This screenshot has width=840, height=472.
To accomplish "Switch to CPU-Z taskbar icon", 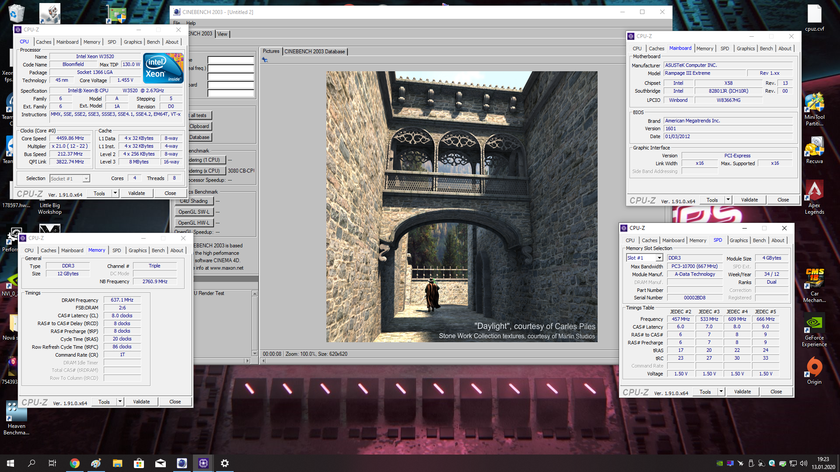I will click(203, 463).
